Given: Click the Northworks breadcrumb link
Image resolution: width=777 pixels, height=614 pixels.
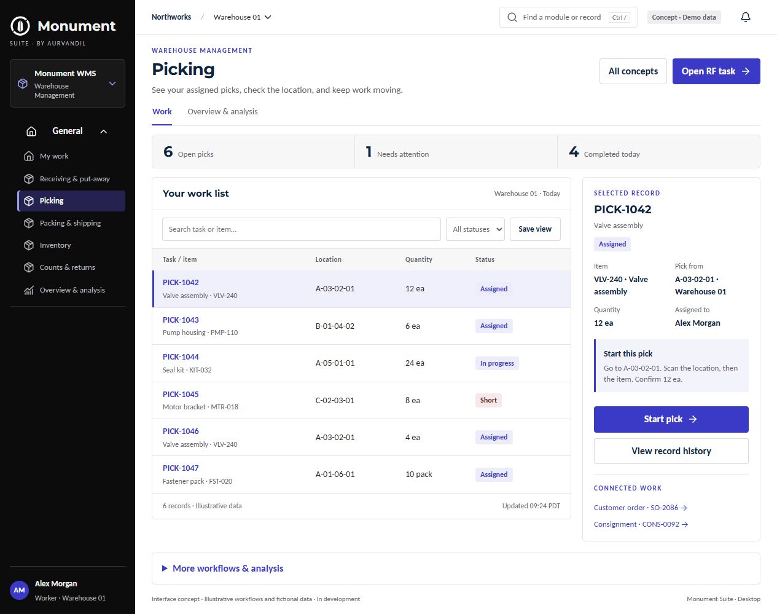Looking at the screenshot, I should [x=171, y=17].
